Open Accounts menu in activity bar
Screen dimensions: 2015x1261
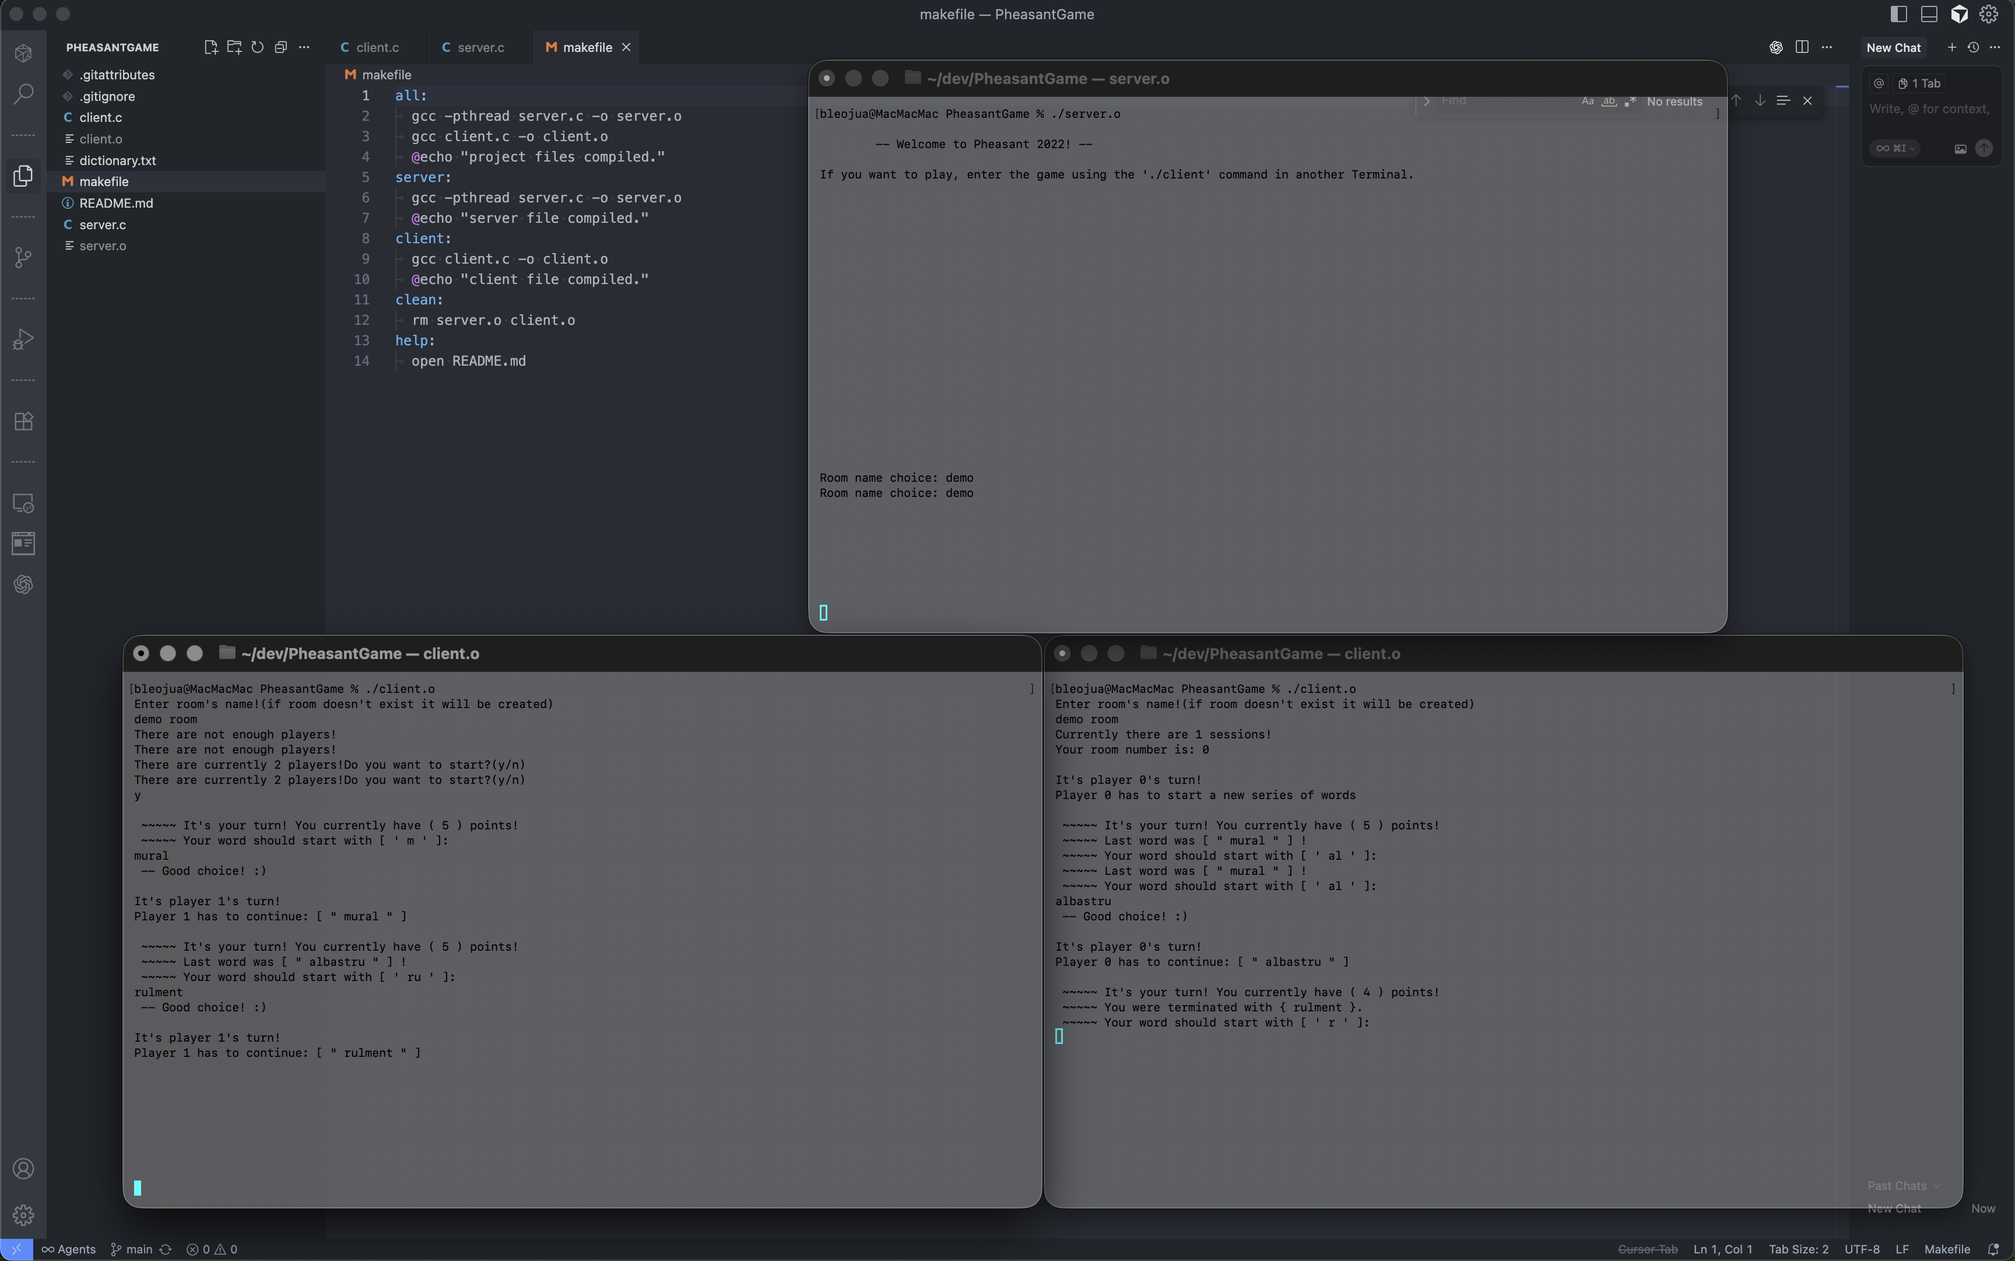click(23, 1168)
